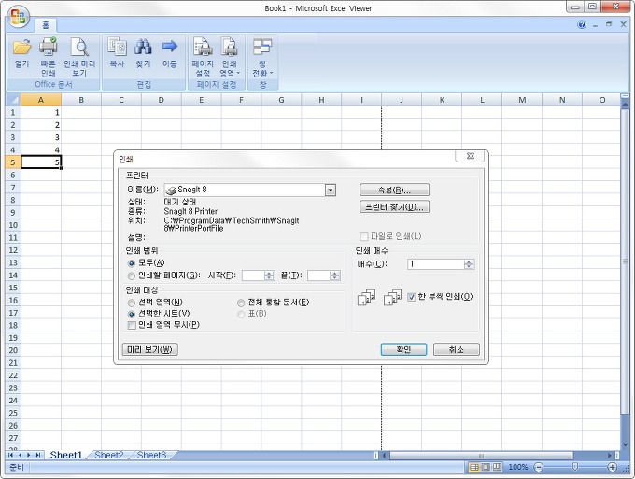
Task: Switch to Normal view status icon
Action: [x=473, y=467]
